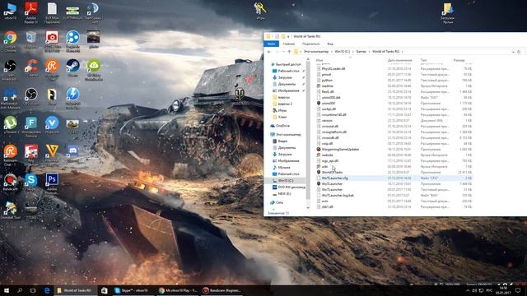Click the Games segment in the address bar
The height and width of the screenshot is (296, 527).
[x=361, y=52]
